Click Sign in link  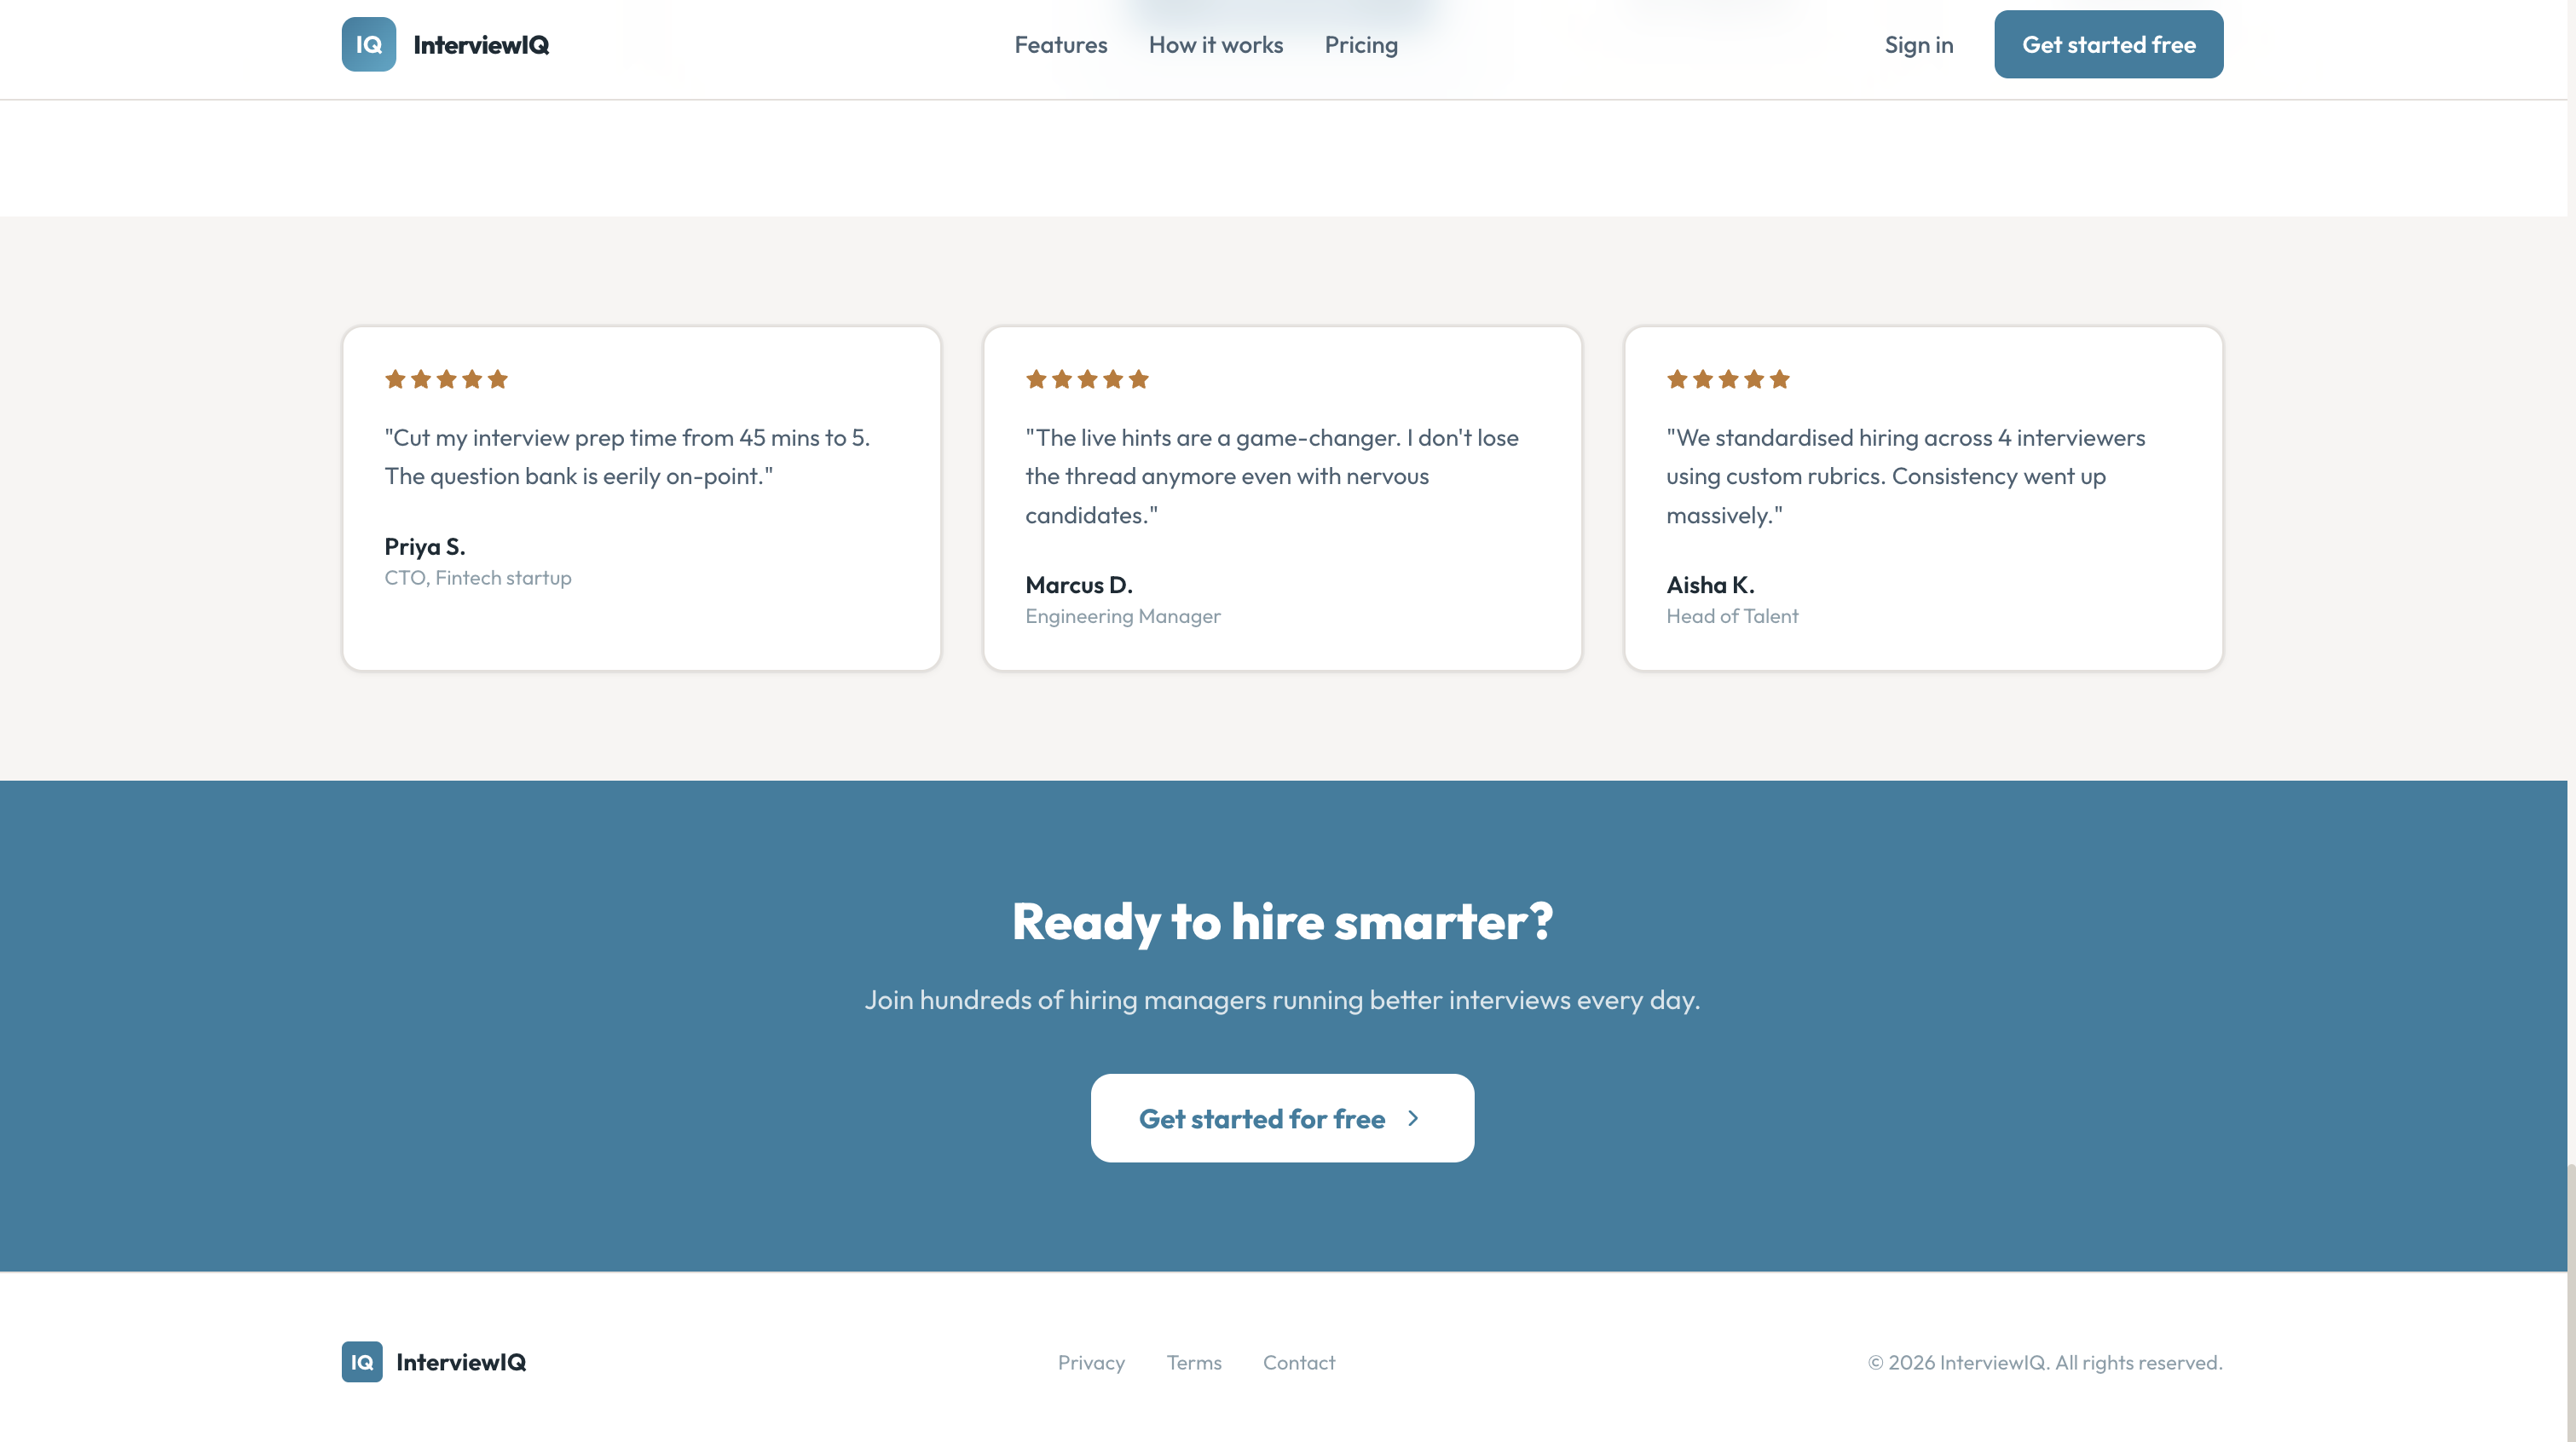(x=1918, y=45)
